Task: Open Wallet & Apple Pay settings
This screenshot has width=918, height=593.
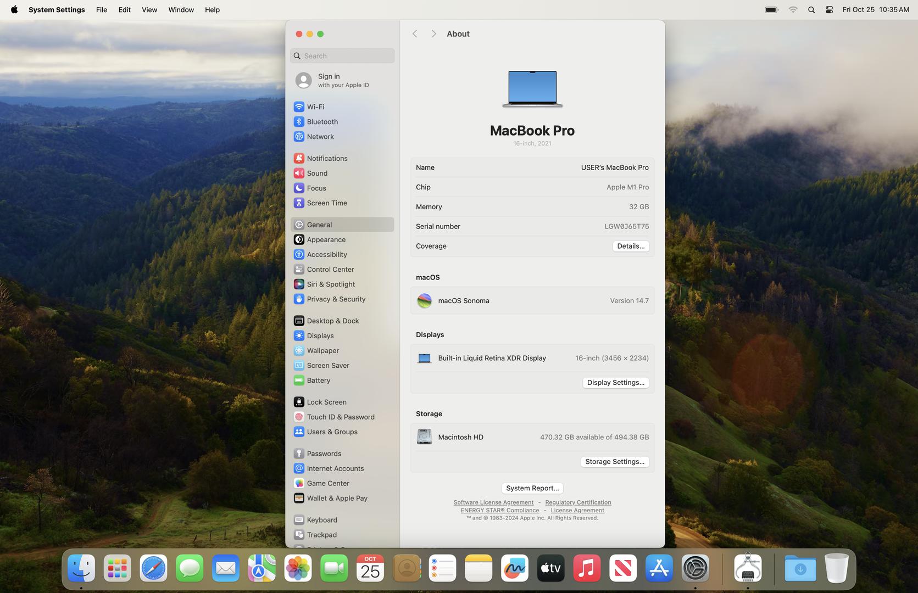Action: 337,499
